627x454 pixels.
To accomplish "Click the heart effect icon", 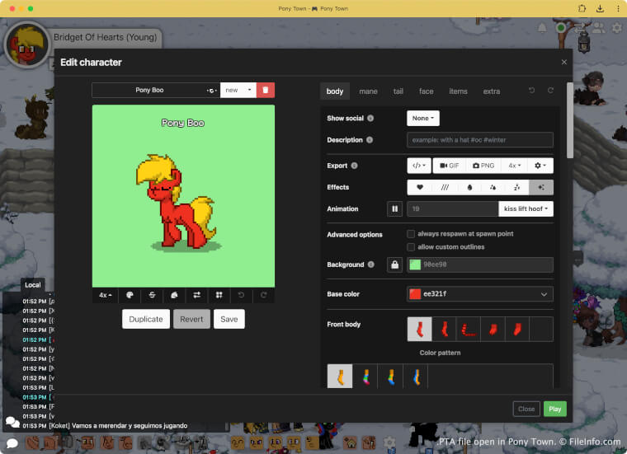I will [x=419, y=187].
